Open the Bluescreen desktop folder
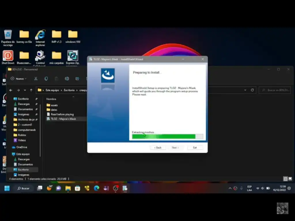This screenshot has width=295, height=221. pyautogui.click(x=24, y=58)
